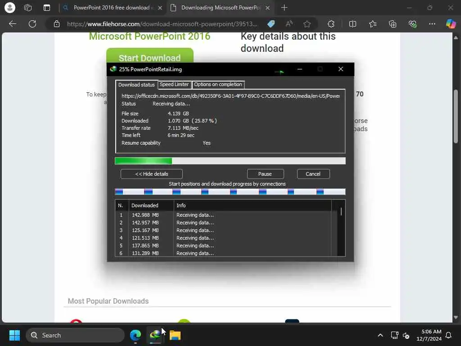Select connection row 142.957 MB

point(223,223)
